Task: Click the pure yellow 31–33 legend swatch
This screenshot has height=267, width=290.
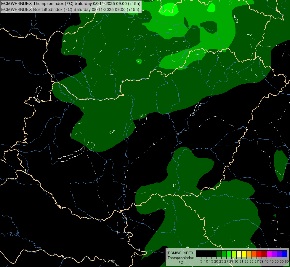Action: tap(244, 254)
